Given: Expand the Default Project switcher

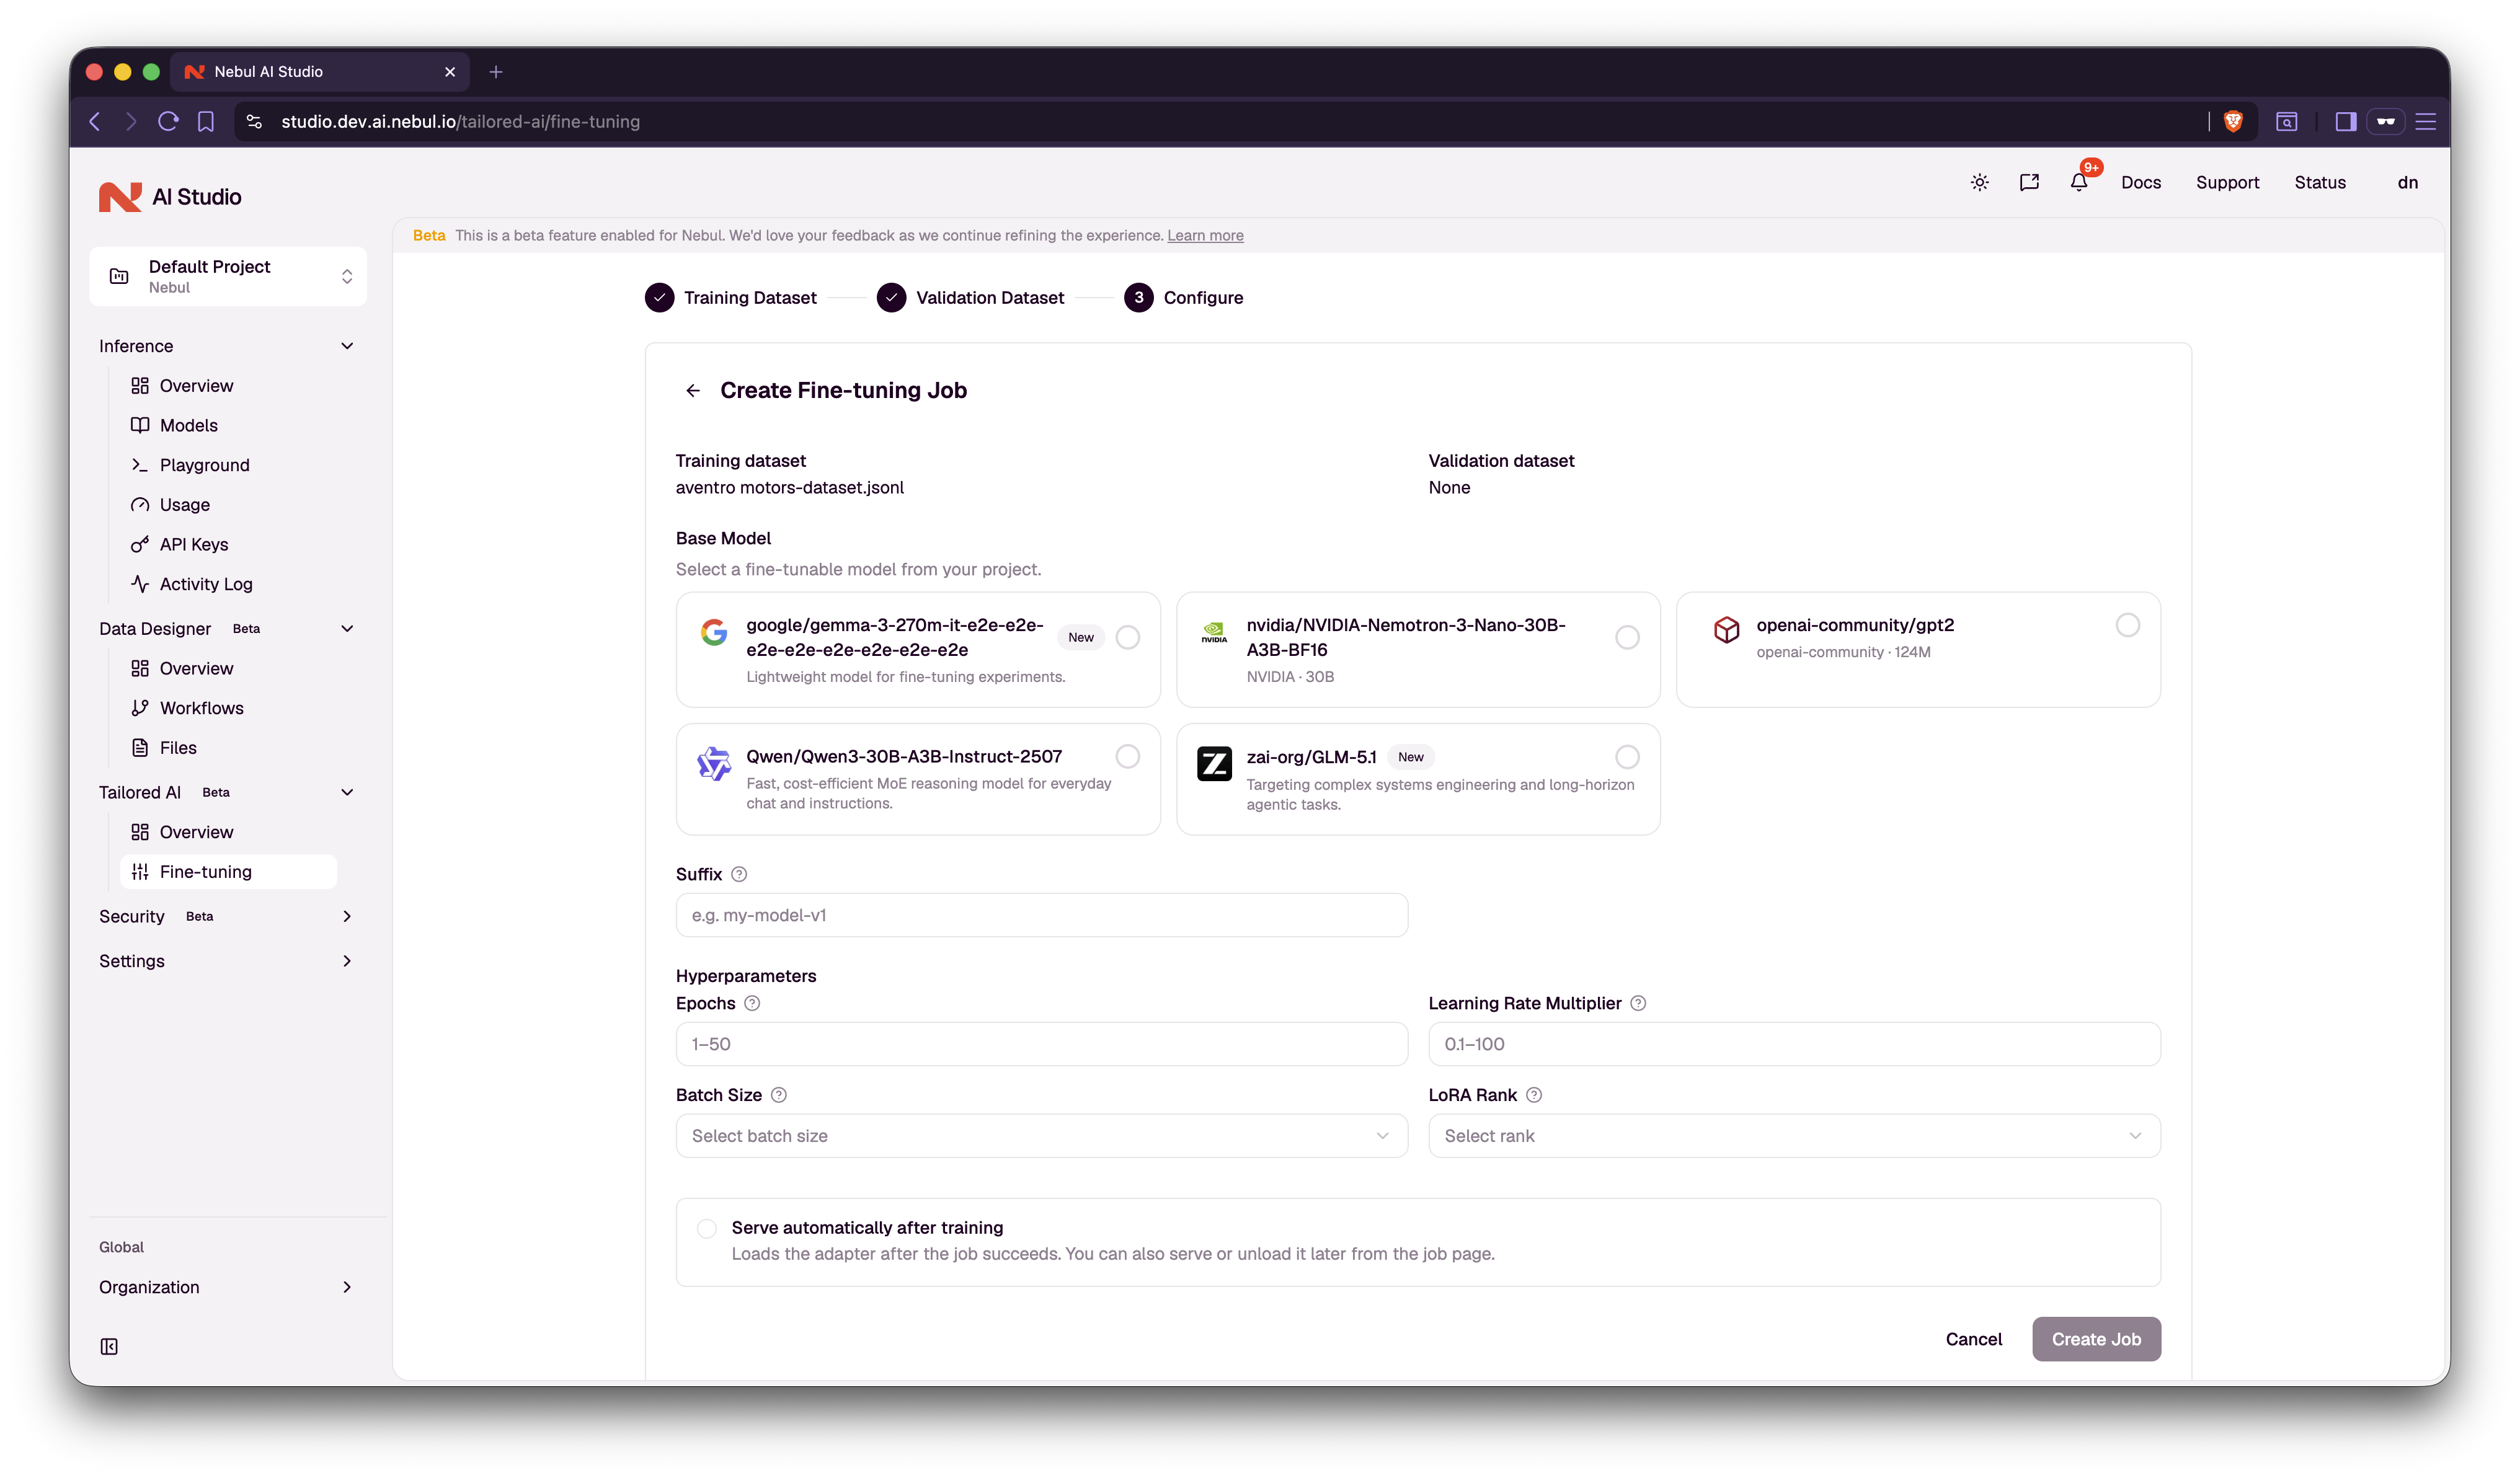Looking at the screenshot, I should 228,276.
